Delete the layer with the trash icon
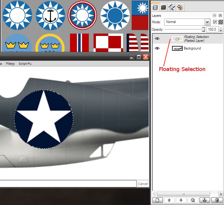This screenshot has height=205, width=224. 217,200
